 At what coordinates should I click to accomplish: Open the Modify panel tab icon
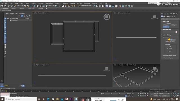click(165, 14)
